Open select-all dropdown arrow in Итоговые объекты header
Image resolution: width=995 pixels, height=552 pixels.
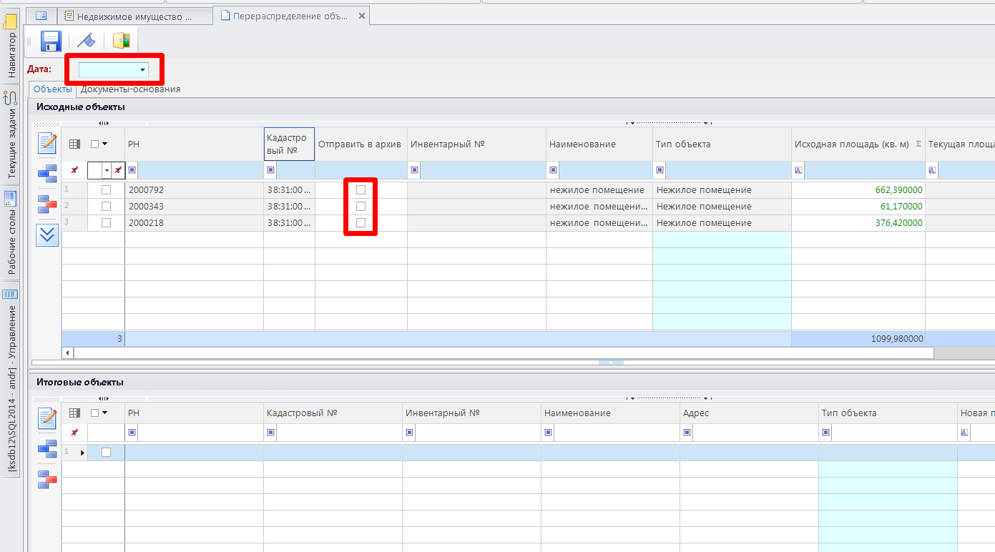click(x=105, y=413)
